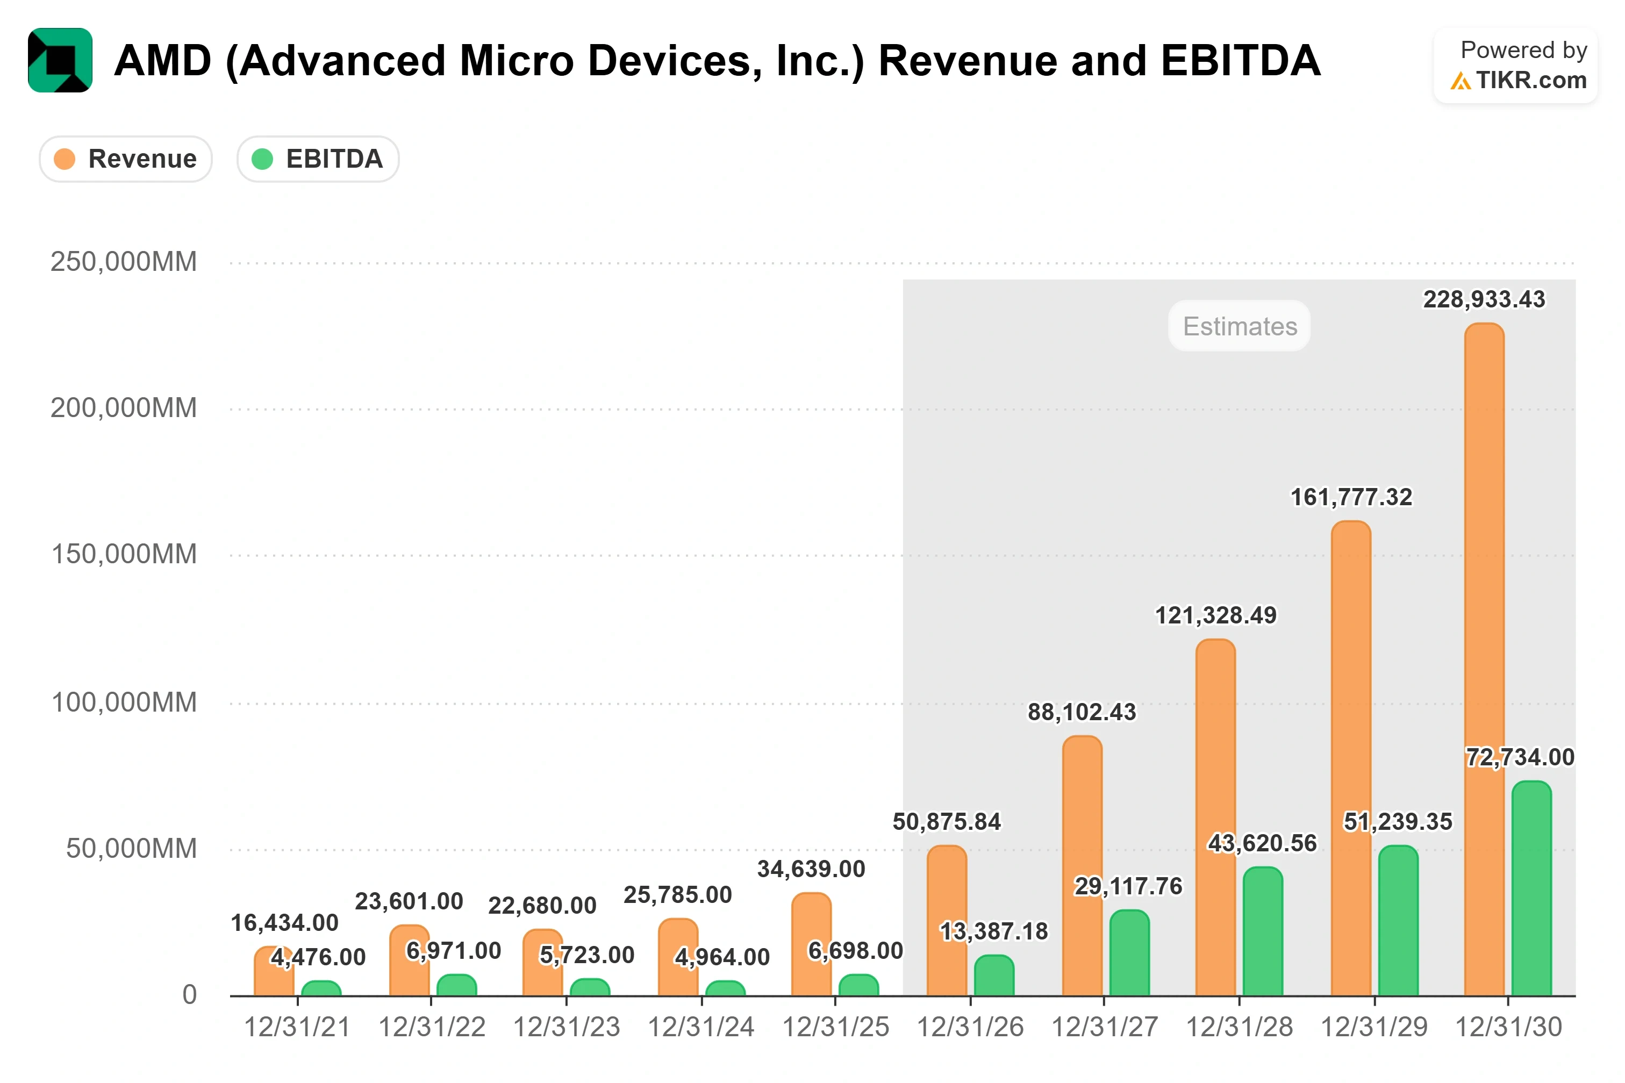Click the 161,777.32 data label
Viewport: 1625px width, 1083px height.
click(x=1351, y=497)
